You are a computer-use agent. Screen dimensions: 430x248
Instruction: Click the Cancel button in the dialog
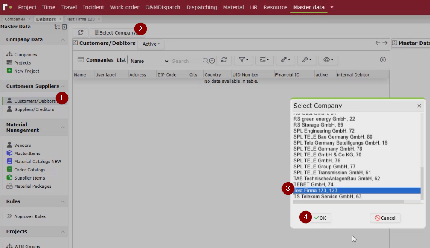385,218
